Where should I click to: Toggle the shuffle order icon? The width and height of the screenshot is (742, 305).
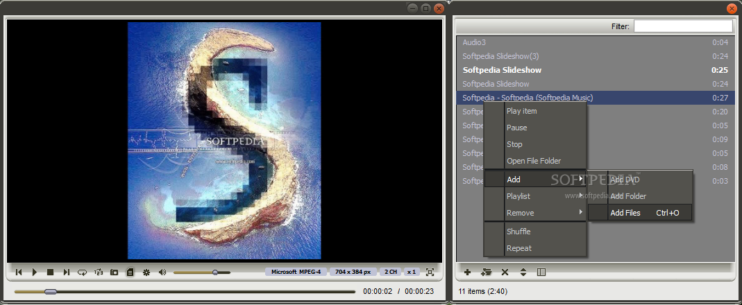click(99, 272)
